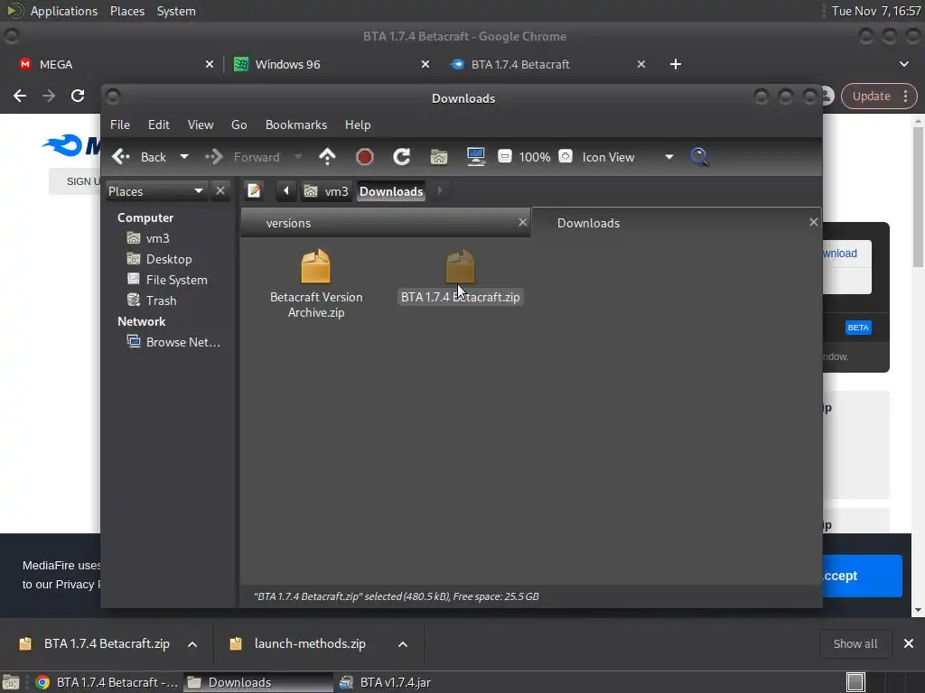Switch to Chrome window in taskbar

[107, 682]
